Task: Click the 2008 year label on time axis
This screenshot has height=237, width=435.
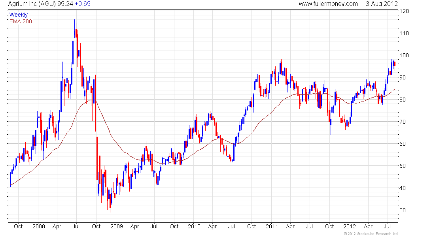Action: [39, 226]
